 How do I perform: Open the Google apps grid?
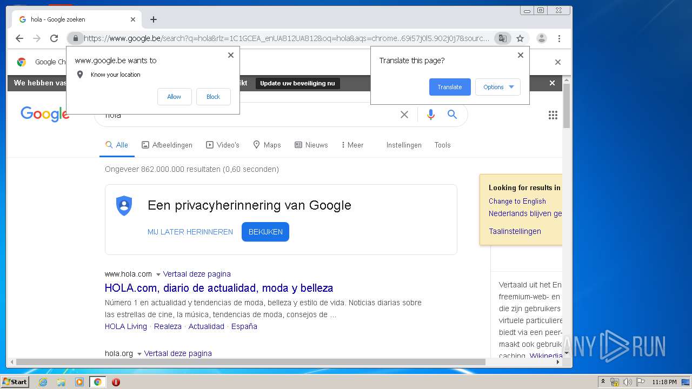[553, 115]
